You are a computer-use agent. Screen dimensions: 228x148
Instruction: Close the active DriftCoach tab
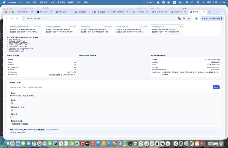(204, 12)
